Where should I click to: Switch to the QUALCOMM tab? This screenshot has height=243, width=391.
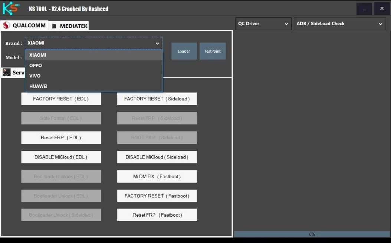(24, 25)
